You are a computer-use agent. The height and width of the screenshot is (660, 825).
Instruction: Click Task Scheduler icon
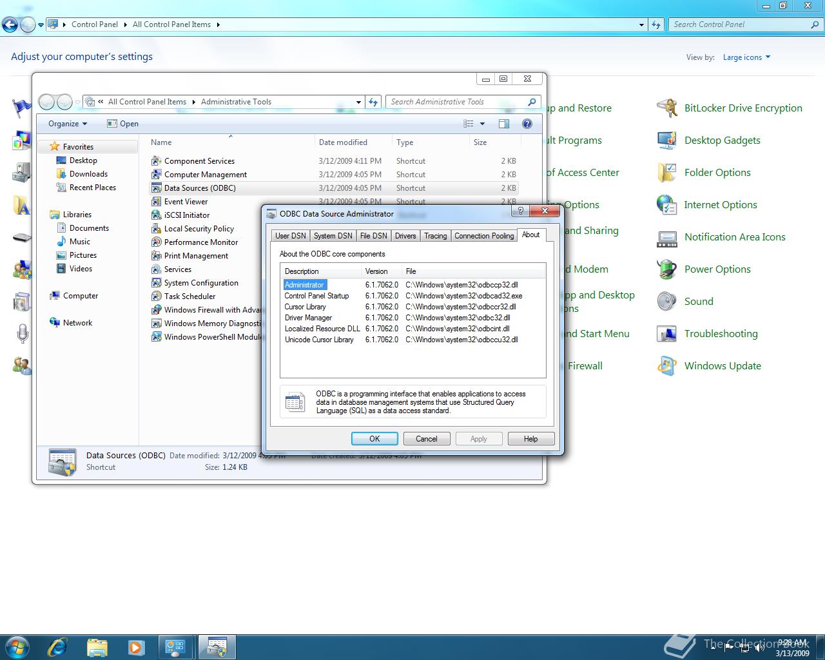point(156,296)
